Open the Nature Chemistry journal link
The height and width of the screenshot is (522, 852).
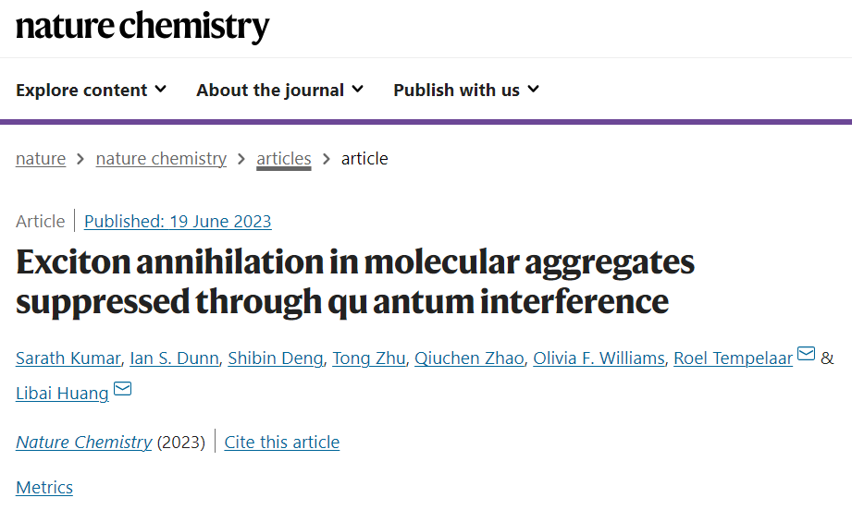83,443
